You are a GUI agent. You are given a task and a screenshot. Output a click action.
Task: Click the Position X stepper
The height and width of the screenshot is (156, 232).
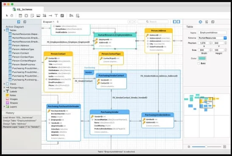tap(211, 43)
